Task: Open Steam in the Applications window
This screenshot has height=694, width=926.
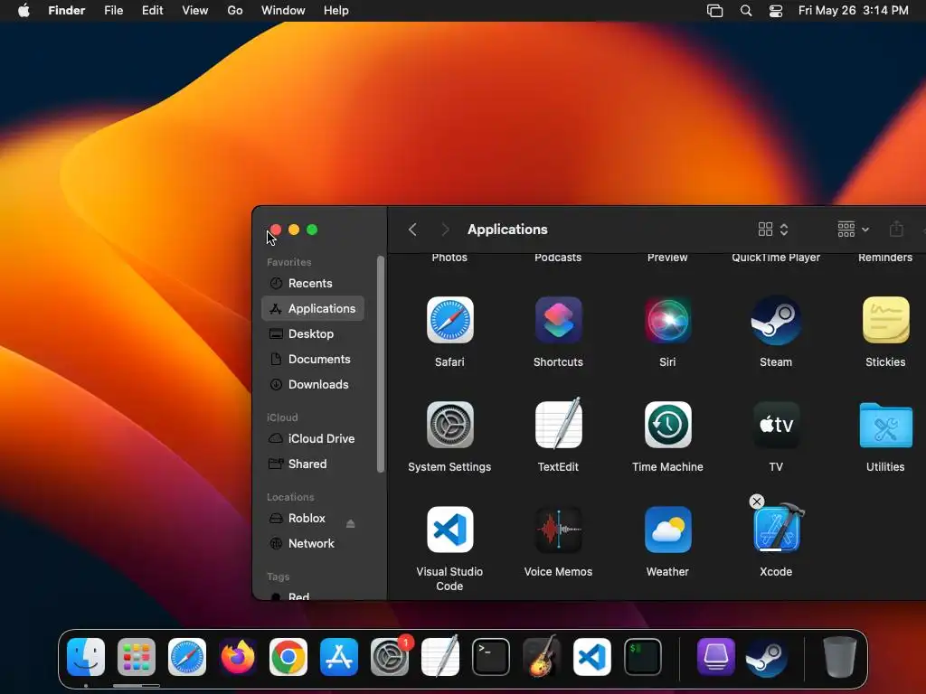Action: [775, 320]
